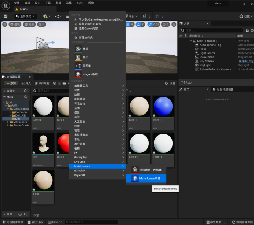Click the outliner add folder icon
The height and width of the screenshot is (225, 254).
(x=247, y=30)
